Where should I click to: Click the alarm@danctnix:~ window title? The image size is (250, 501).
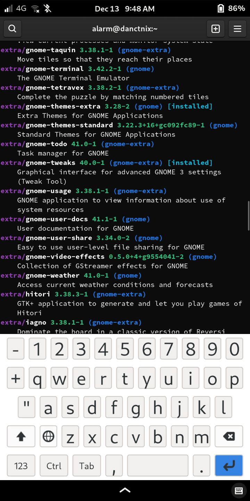(x=125, y=29)
